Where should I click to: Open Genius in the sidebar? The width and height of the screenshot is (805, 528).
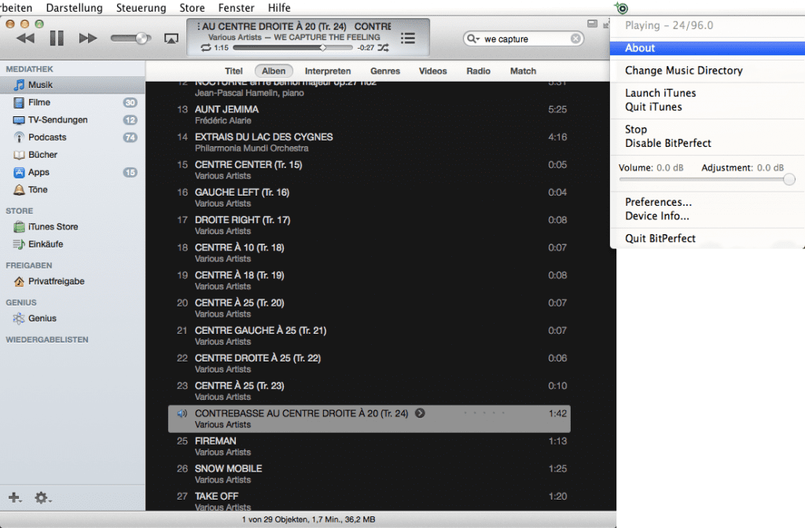tap(42, 318)
